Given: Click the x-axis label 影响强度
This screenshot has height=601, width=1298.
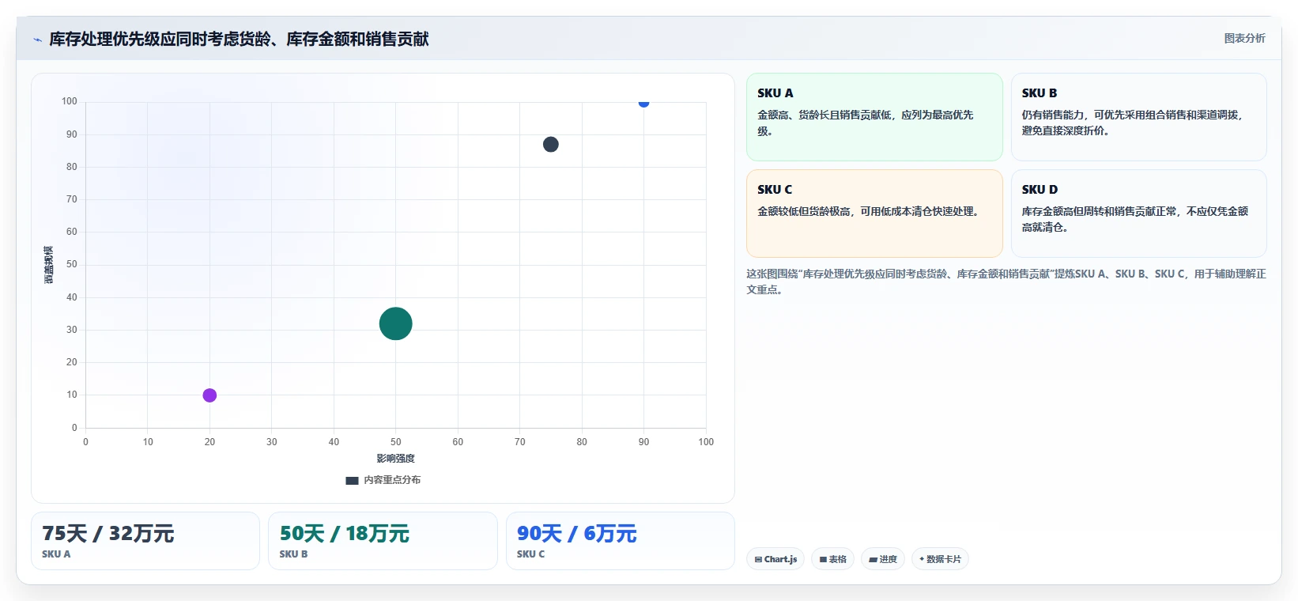Looking at the screenshot, I should [x=395, y=459].
